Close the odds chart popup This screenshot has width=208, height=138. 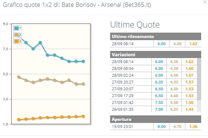click(205, 2)
